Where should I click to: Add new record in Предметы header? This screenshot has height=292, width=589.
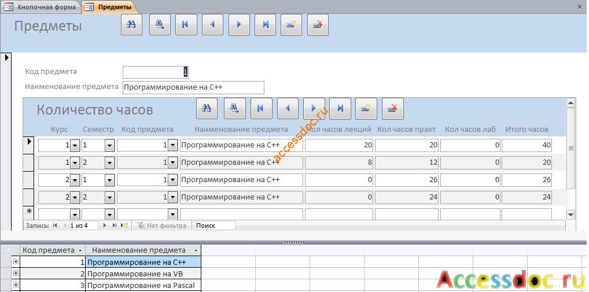(291, 25)
